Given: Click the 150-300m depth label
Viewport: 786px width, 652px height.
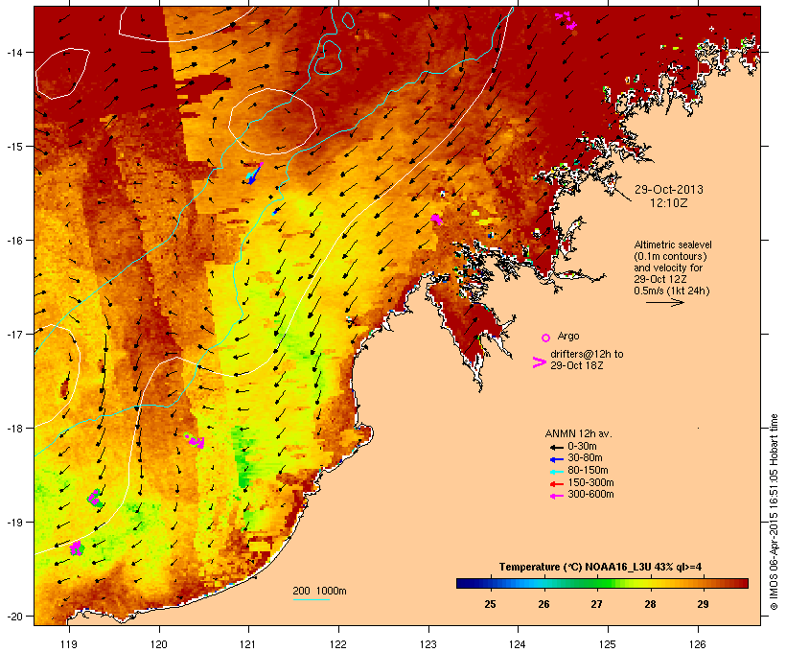Looking at the screenshot, I should (x=590, y=482).
